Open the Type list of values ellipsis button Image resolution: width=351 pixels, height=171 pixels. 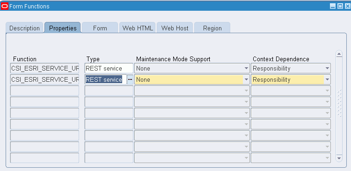click(x=130, y=79)
